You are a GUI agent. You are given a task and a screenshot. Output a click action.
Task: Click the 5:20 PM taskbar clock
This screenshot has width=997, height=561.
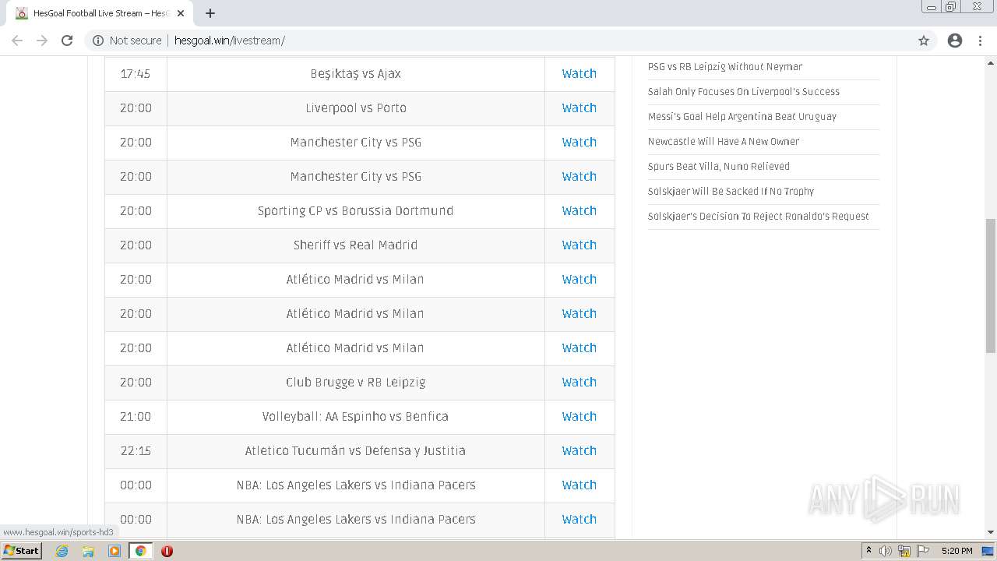956,551
